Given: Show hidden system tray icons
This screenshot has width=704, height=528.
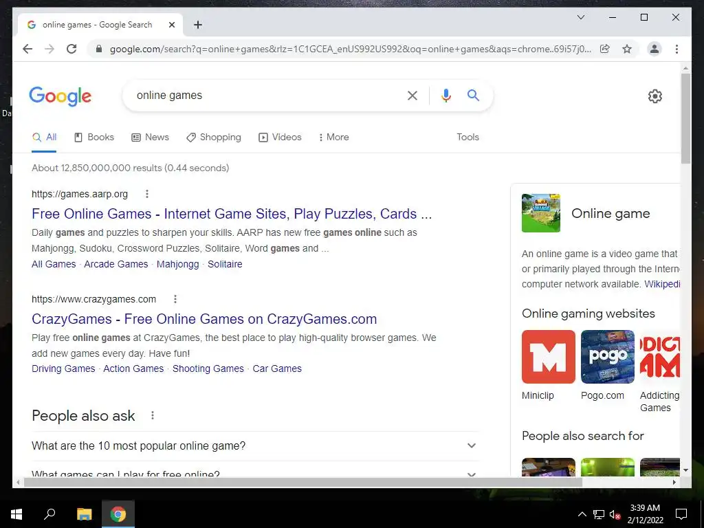Looking at the screenshot, I should 582,514.
